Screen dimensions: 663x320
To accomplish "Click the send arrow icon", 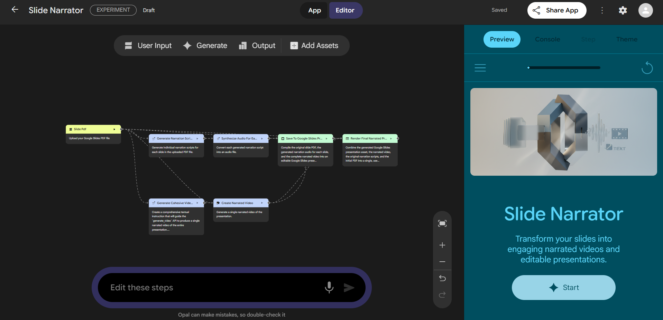I will [x=349, y=288].
